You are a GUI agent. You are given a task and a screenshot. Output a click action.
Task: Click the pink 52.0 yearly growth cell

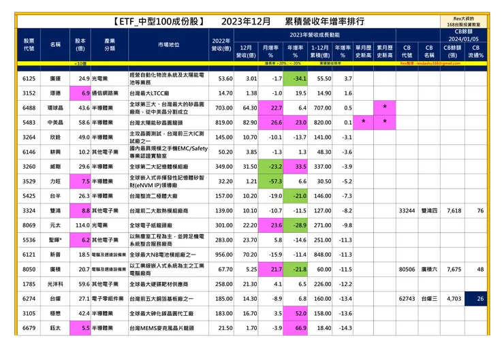[x=296, y=314]
